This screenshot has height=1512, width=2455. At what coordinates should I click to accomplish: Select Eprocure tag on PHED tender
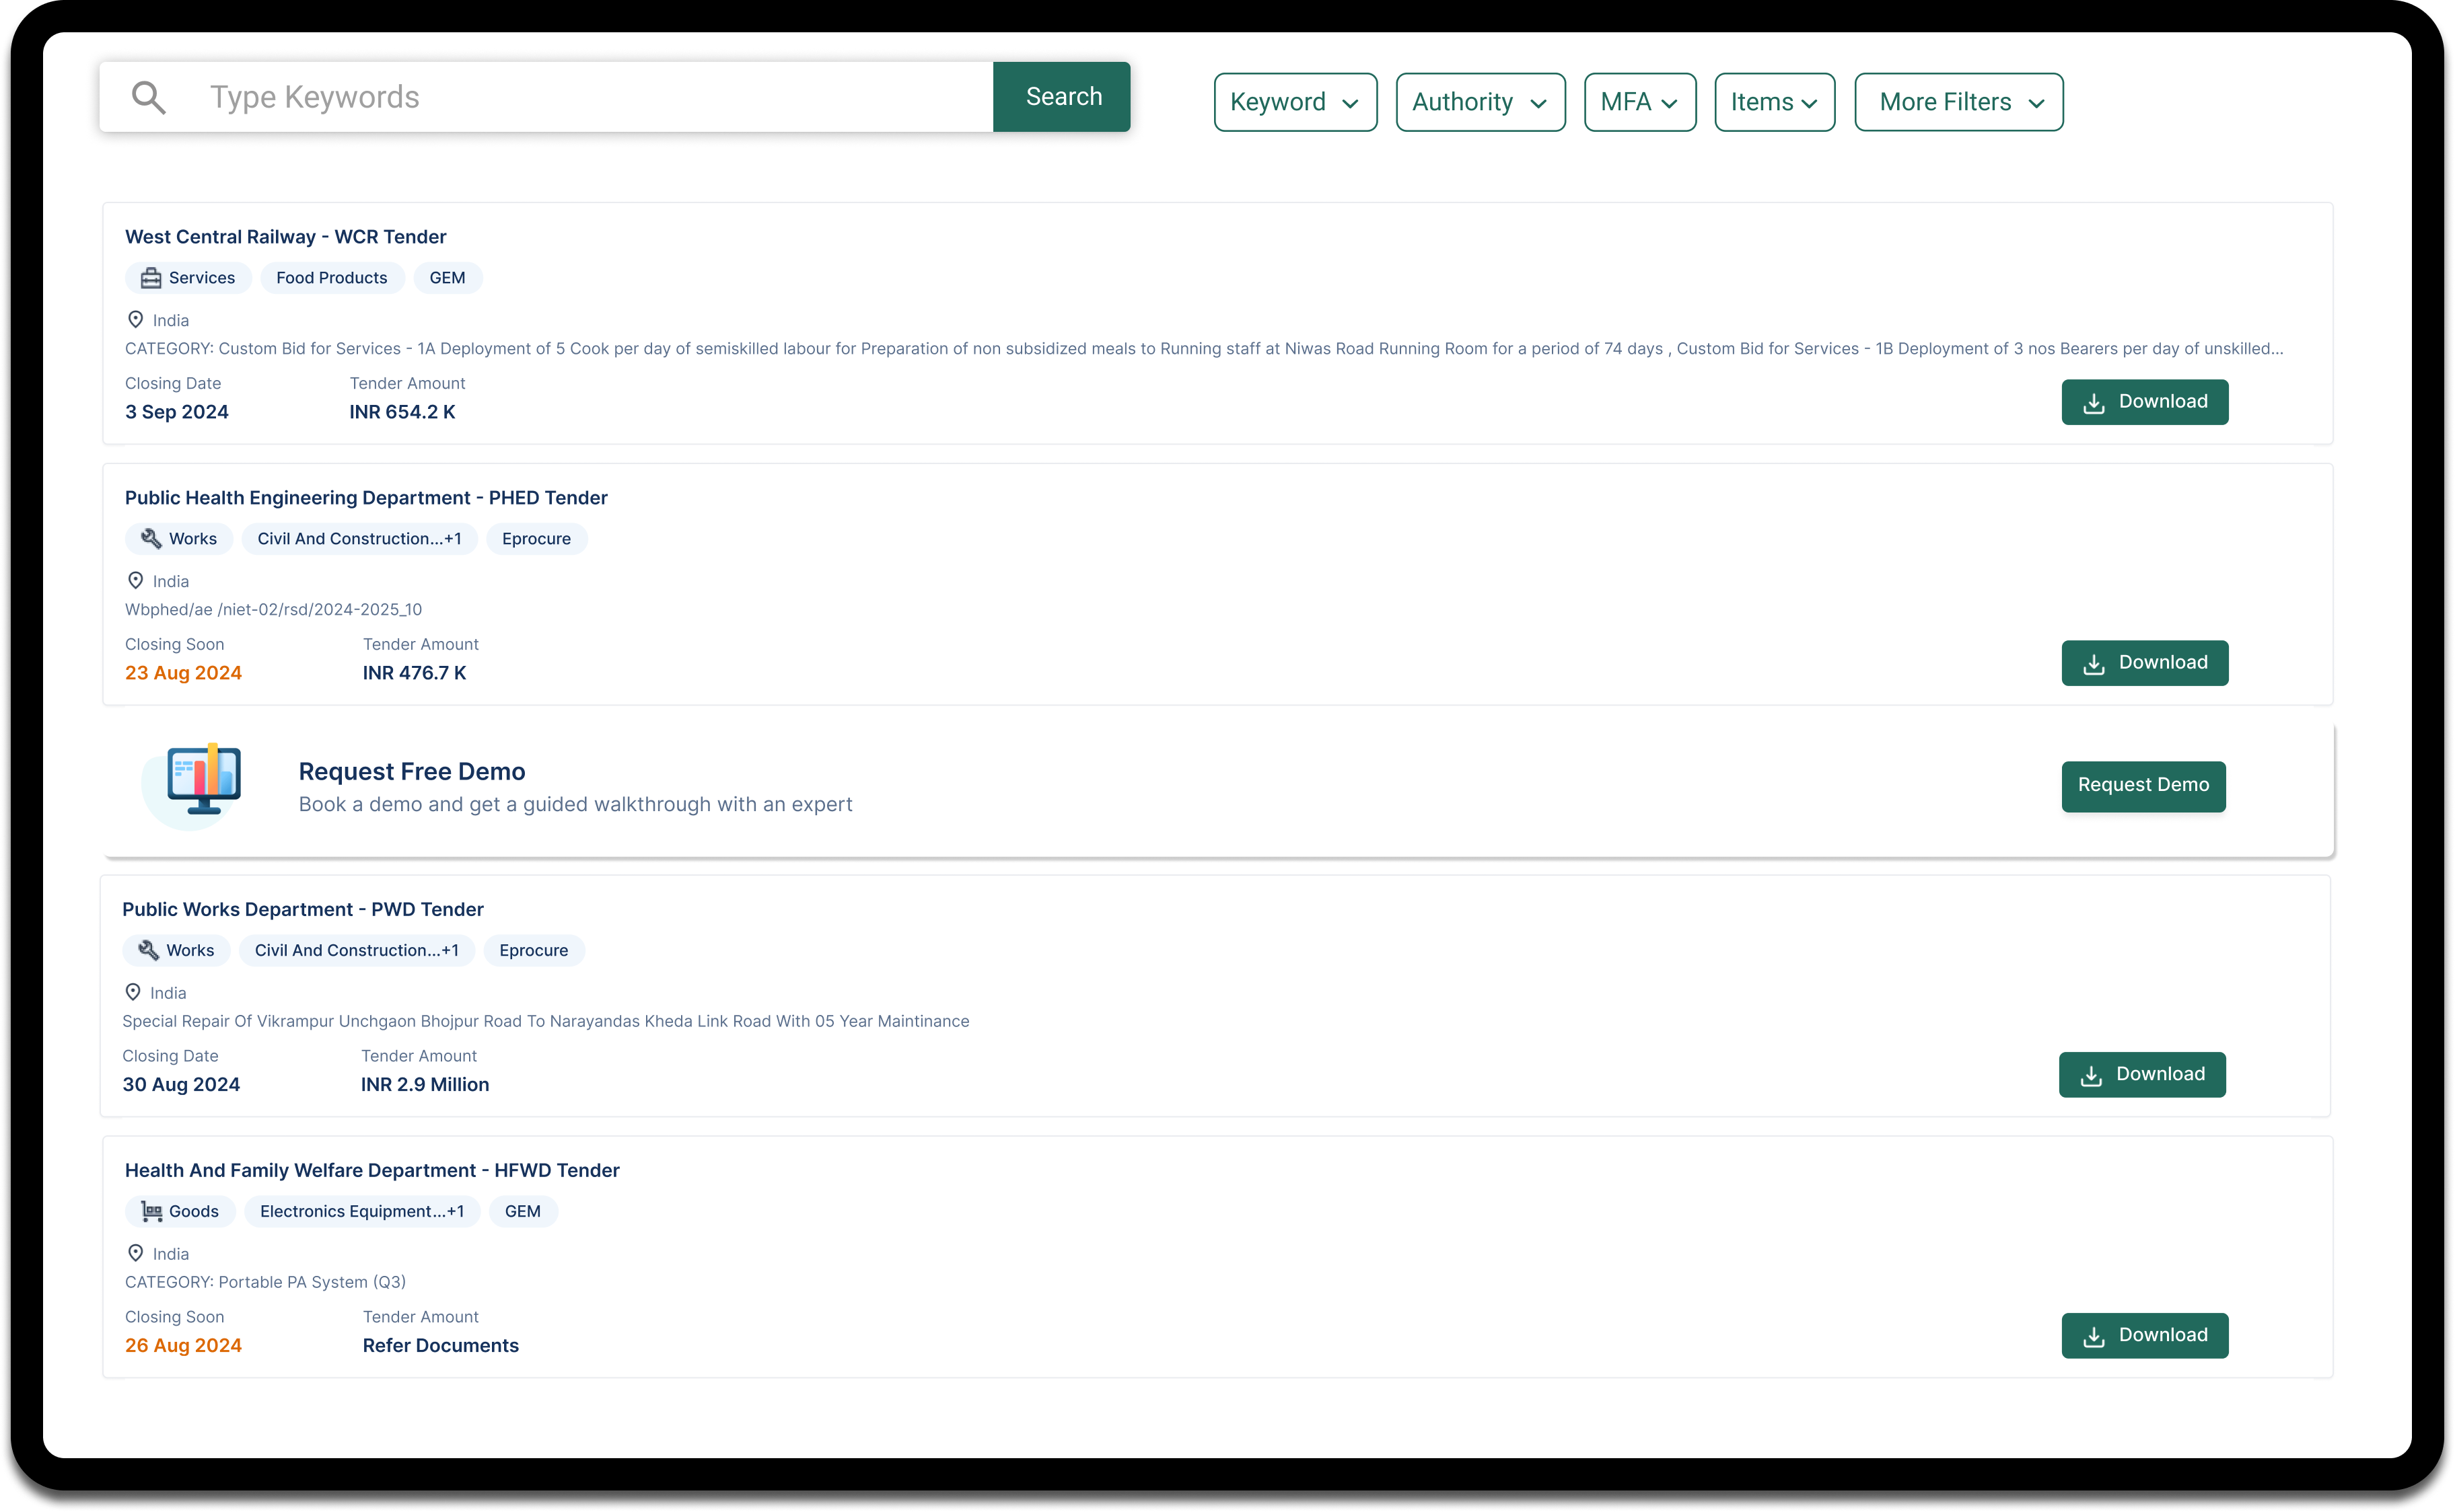(x=536, y=539)
